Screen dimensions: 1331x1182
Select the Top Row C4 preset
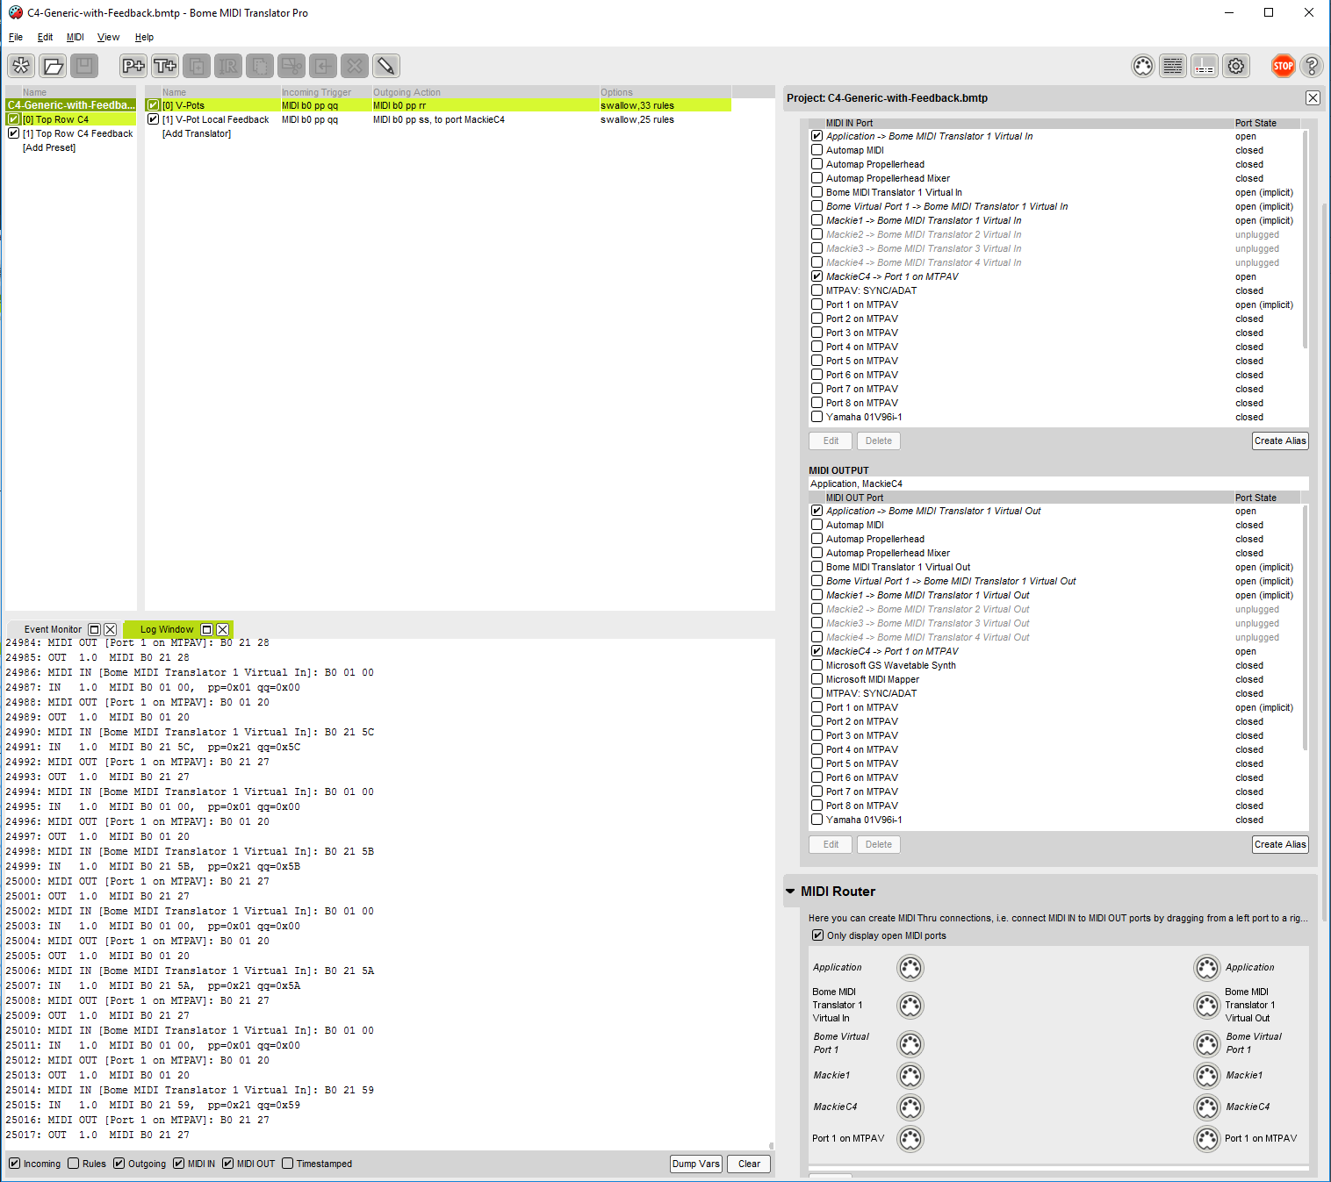tap(71, 119)
